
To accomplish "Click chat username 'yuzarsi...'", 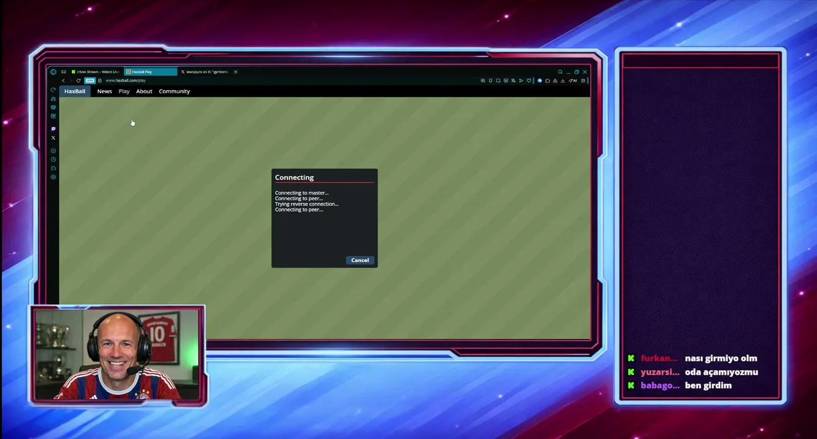I will tap(660, 372).
